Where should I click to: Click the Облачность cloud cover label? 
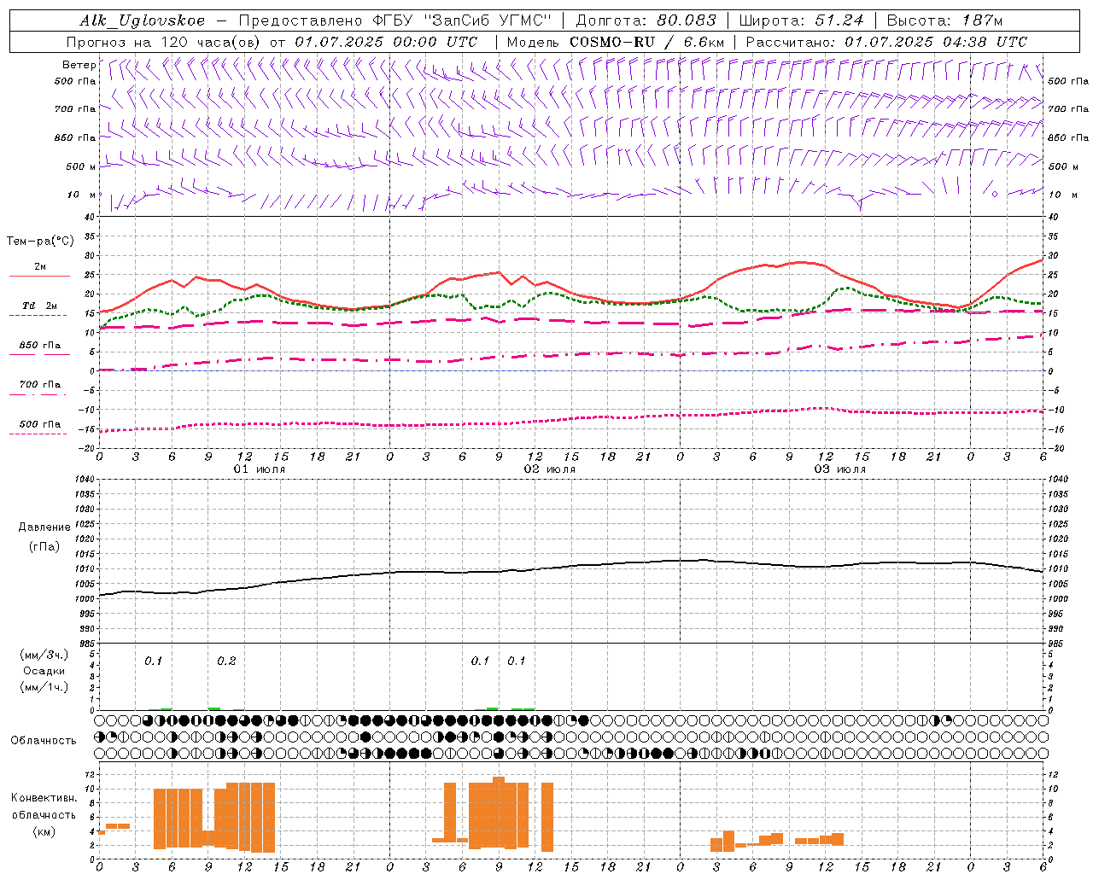[x=44, y=741]
